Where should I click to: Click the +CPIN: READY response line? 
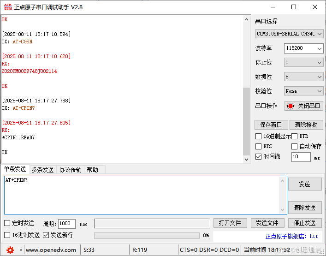point(18,137)
